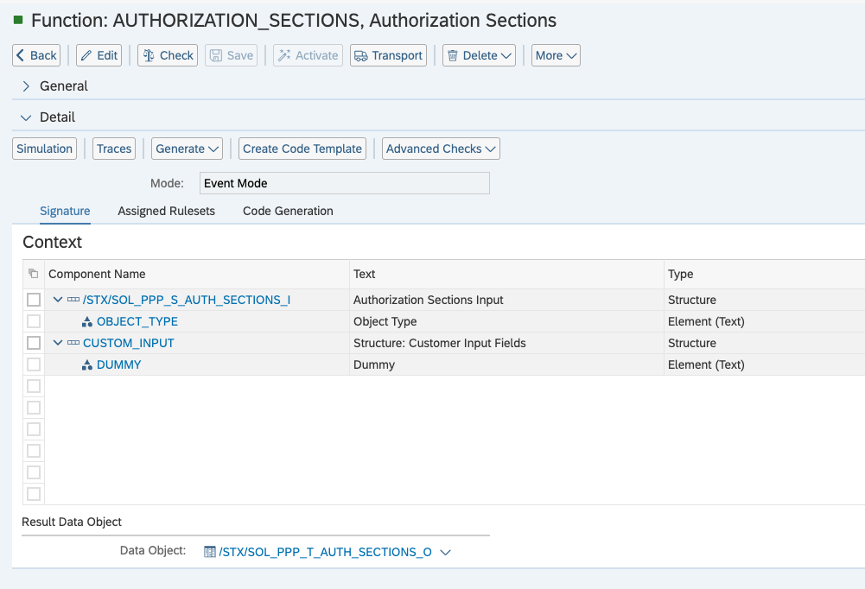The width and height of the screenshot is (865, 589).
Task: Expand the General section
Action: point(26,86)
